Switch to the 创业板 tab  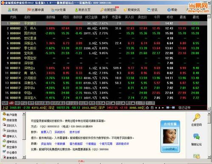(x=83, y=103)
